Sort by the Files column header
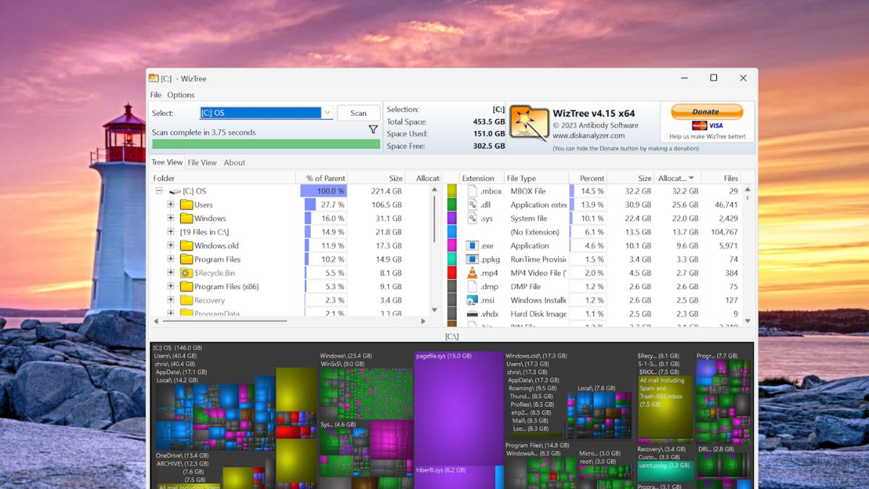869x489 pixels. click(721, 178)
